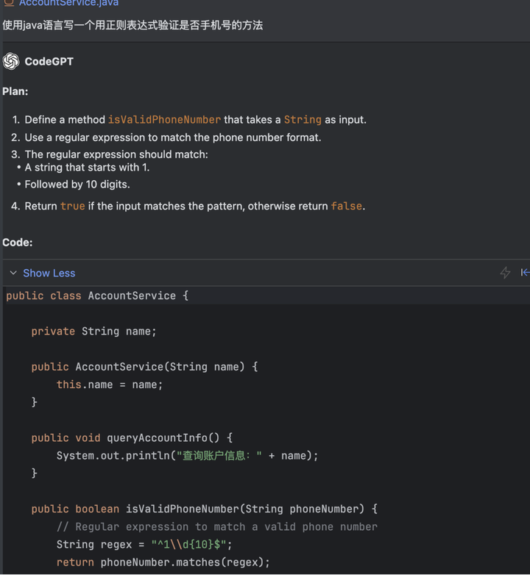Open the AccountService.java file link
The height and width of the screenshot is (575, 530).
click(x=68, y=3)
